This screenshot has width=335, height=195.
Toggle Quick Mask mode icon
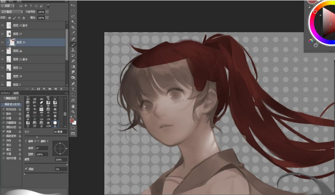click(x=73, y=128)
